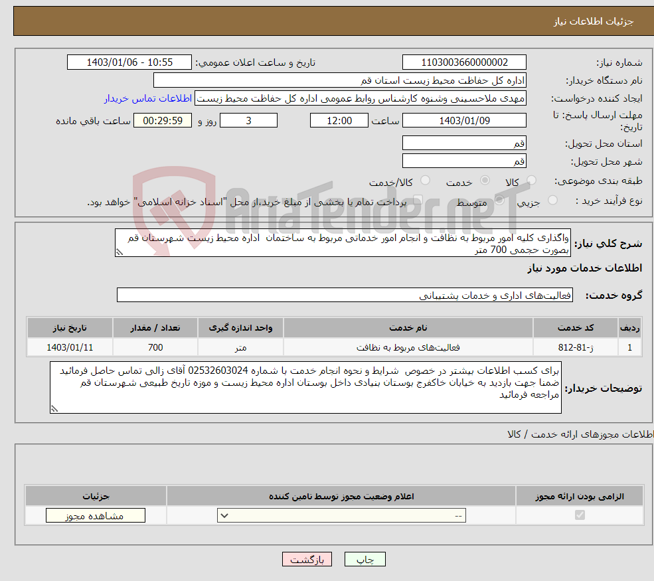Click the کد خدمت column header
Viewport: 654px width, 581px height.
(x=576, y=328)
